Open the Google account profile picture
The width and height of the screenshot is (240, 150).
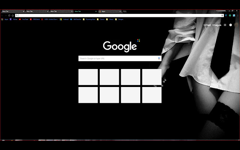(236, 25)
